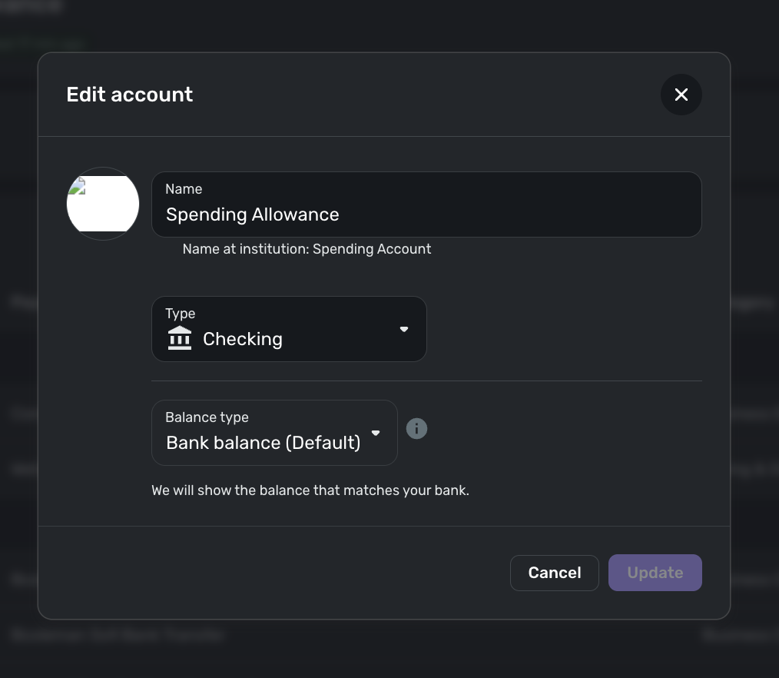
Task: Close the Edit account dialog
Action: (x=681, y=95)
